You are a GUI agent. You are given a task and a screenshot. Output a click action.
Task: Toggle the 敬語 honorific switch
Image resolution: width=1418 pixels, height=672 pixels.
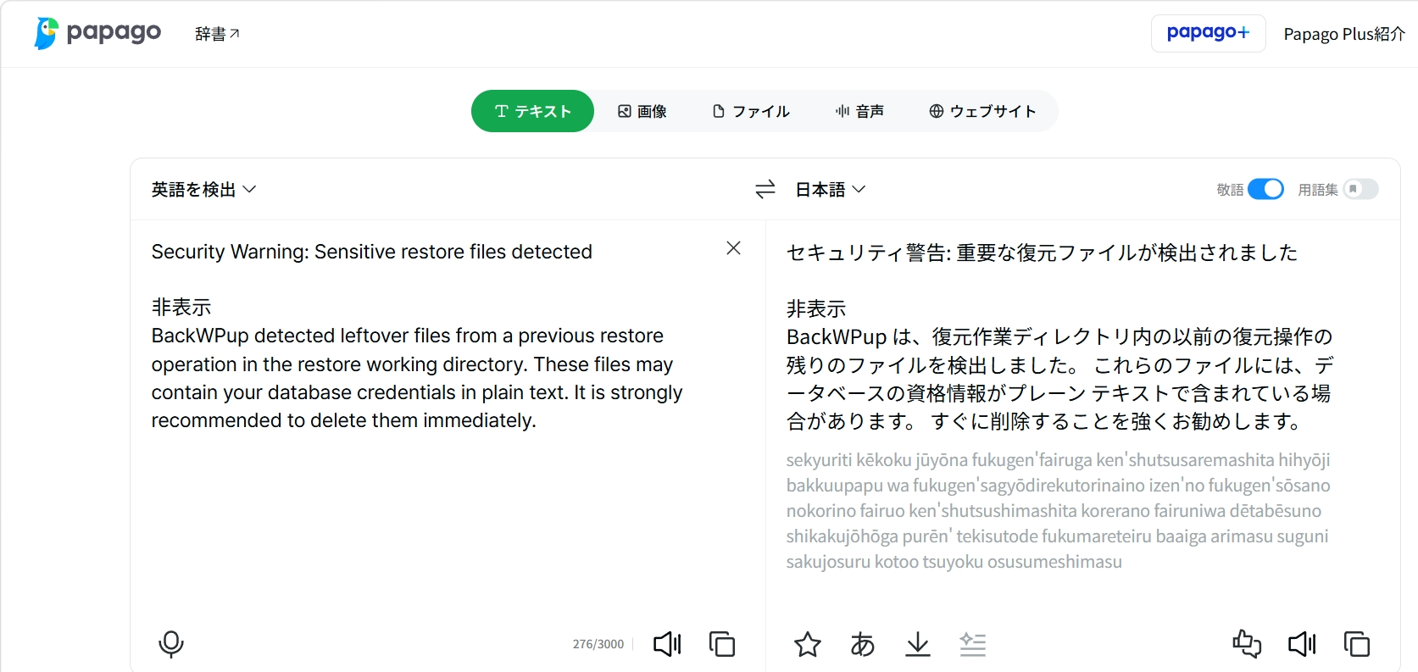(x=1265, y=189)
